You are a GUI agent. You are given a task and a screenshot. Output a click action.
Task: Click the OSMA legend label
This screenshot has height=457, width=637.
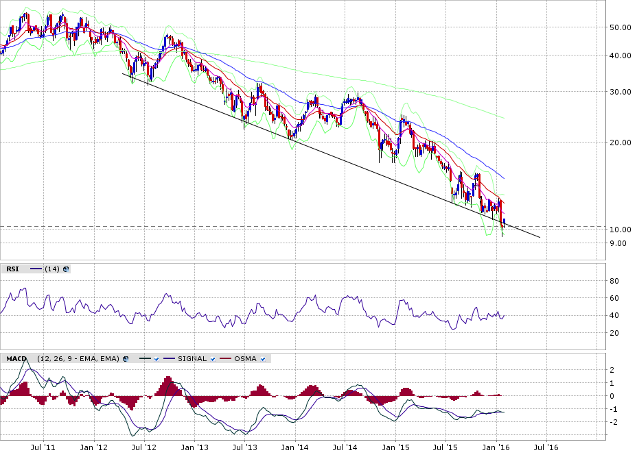(245, 358)
